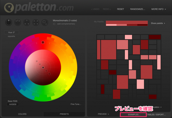
Task: Click RANDOMIZE... button
Action: coord(138,9)
